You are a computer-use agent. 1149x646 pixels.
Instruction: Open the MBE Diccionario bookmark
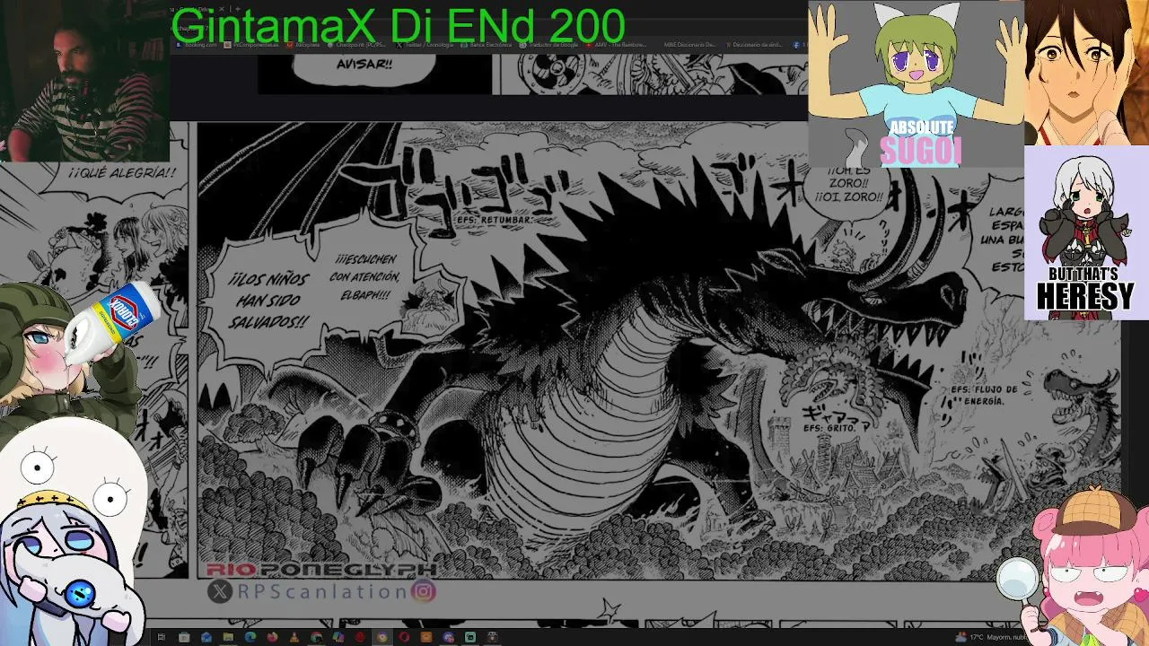tap(690, 44)
